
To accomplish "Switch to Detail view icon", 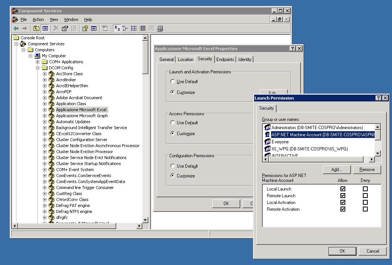I will click(143, 28).
